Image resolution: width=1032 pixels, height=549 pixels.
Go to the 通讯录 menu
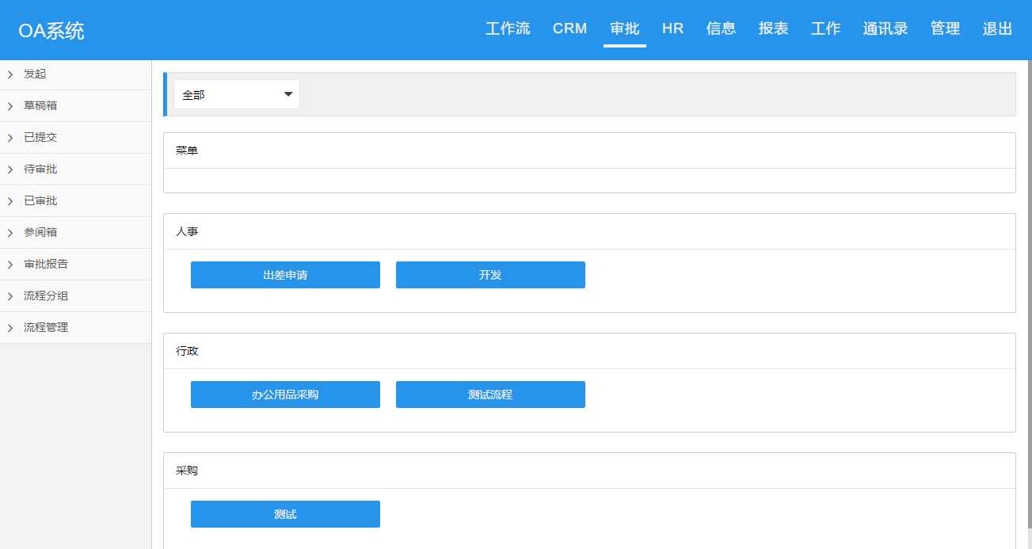[x=885, y=29]
